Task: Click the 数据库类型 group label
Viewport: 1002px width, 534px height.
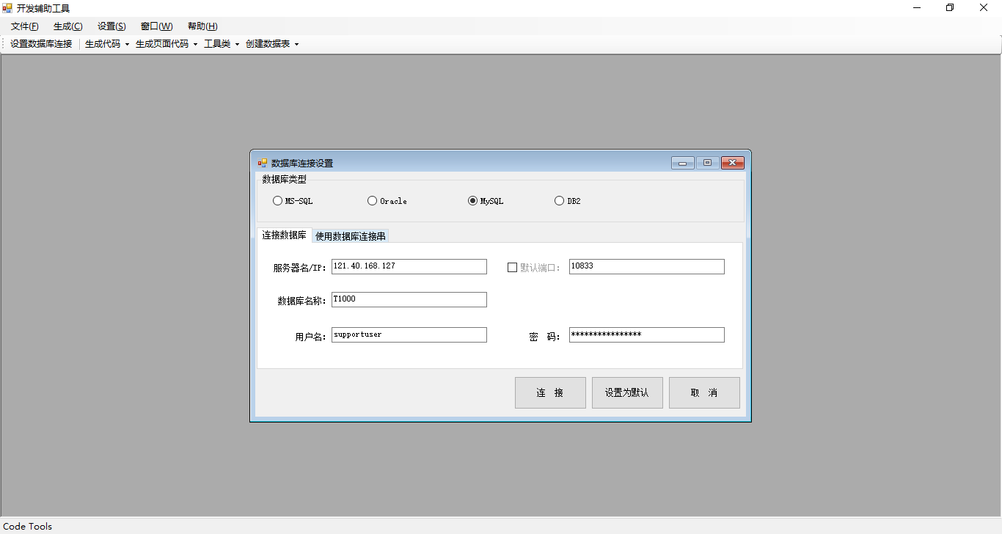Action: pos(285,179)
